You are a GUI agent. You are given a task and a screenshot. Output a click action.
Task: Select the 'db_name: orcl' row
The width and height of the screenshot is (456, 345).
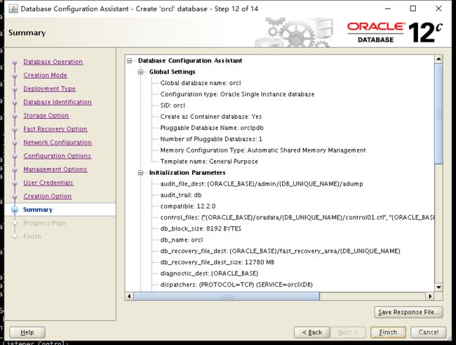pos(182,240)
